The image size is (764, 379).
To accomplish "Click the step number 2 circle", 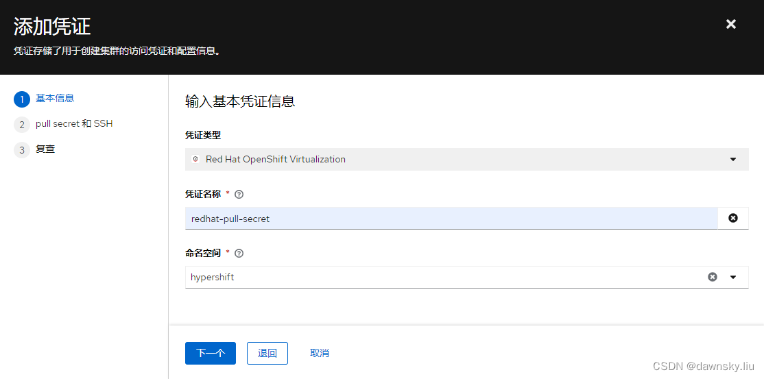I will 22,125.
